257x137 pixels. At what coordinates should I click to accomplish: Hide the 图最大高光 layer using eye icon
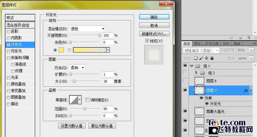tap(185, 111)
